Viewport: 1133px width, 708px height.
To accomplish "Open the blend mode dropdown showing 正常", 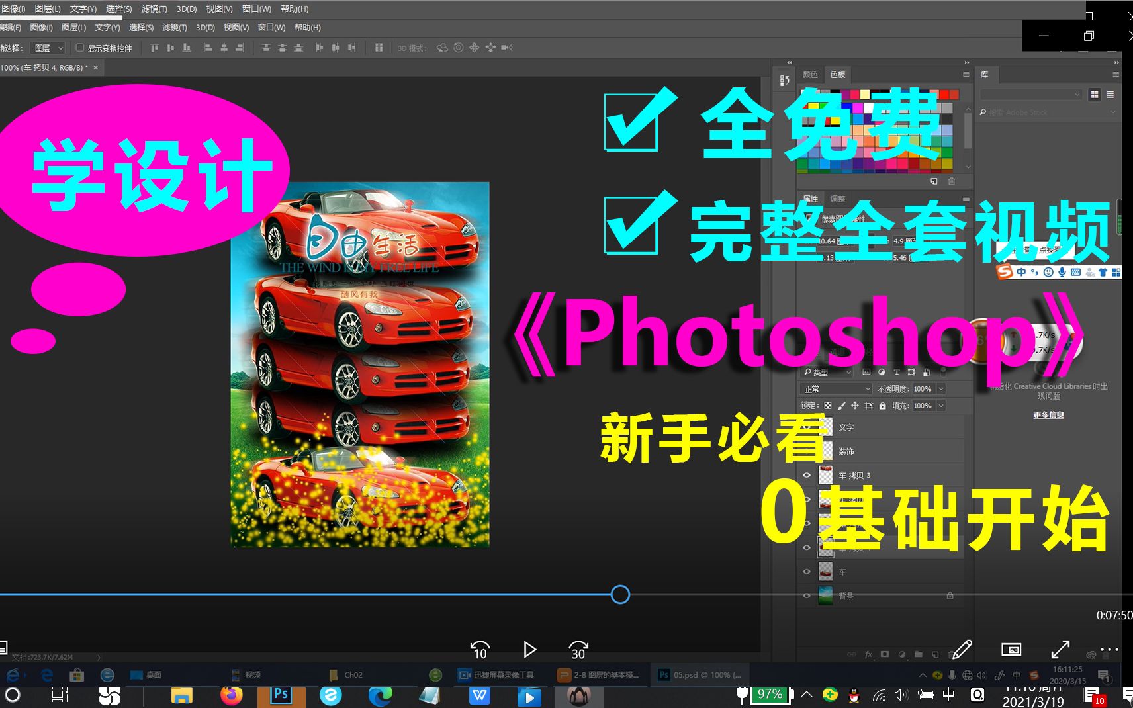I will 835,388.
